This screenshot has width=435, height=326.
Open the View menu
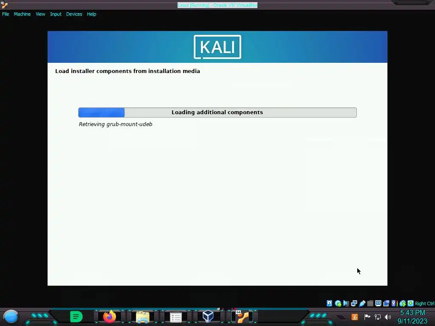[x=40, y=14]
